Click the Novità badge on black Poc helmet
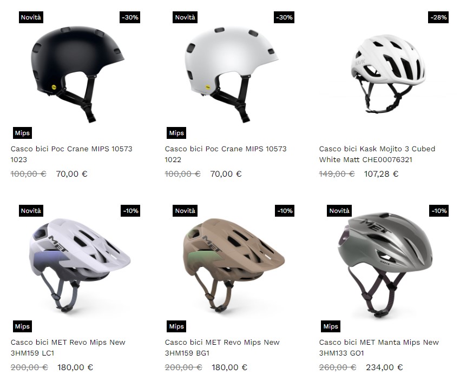The height and width of the screenshot is (375, 460). [x=31, y=17]
